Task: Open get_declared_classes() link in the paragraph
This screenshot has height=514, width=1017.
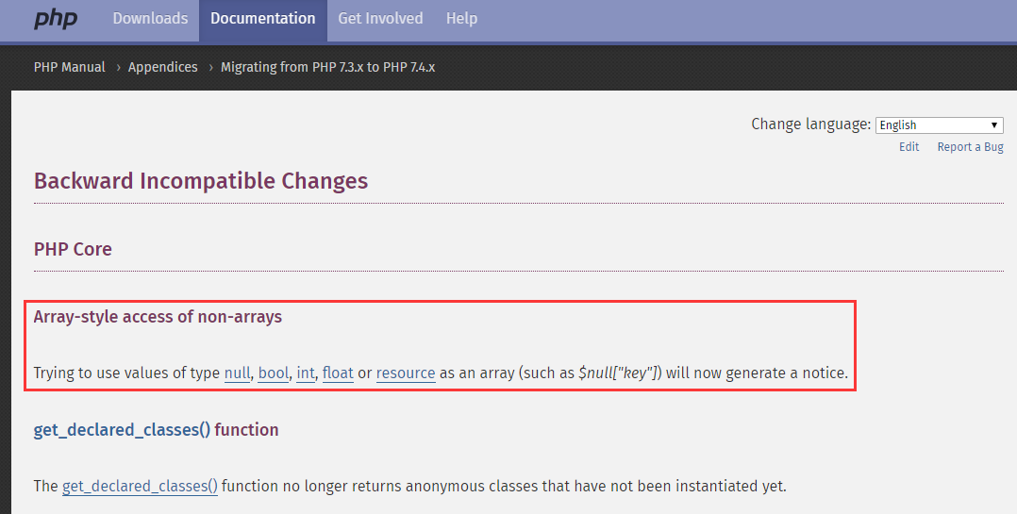Action: tap(140, 487)
